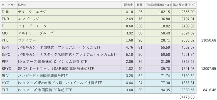
Task: Click the DUK ticker cell
Action: click(9, 12)
